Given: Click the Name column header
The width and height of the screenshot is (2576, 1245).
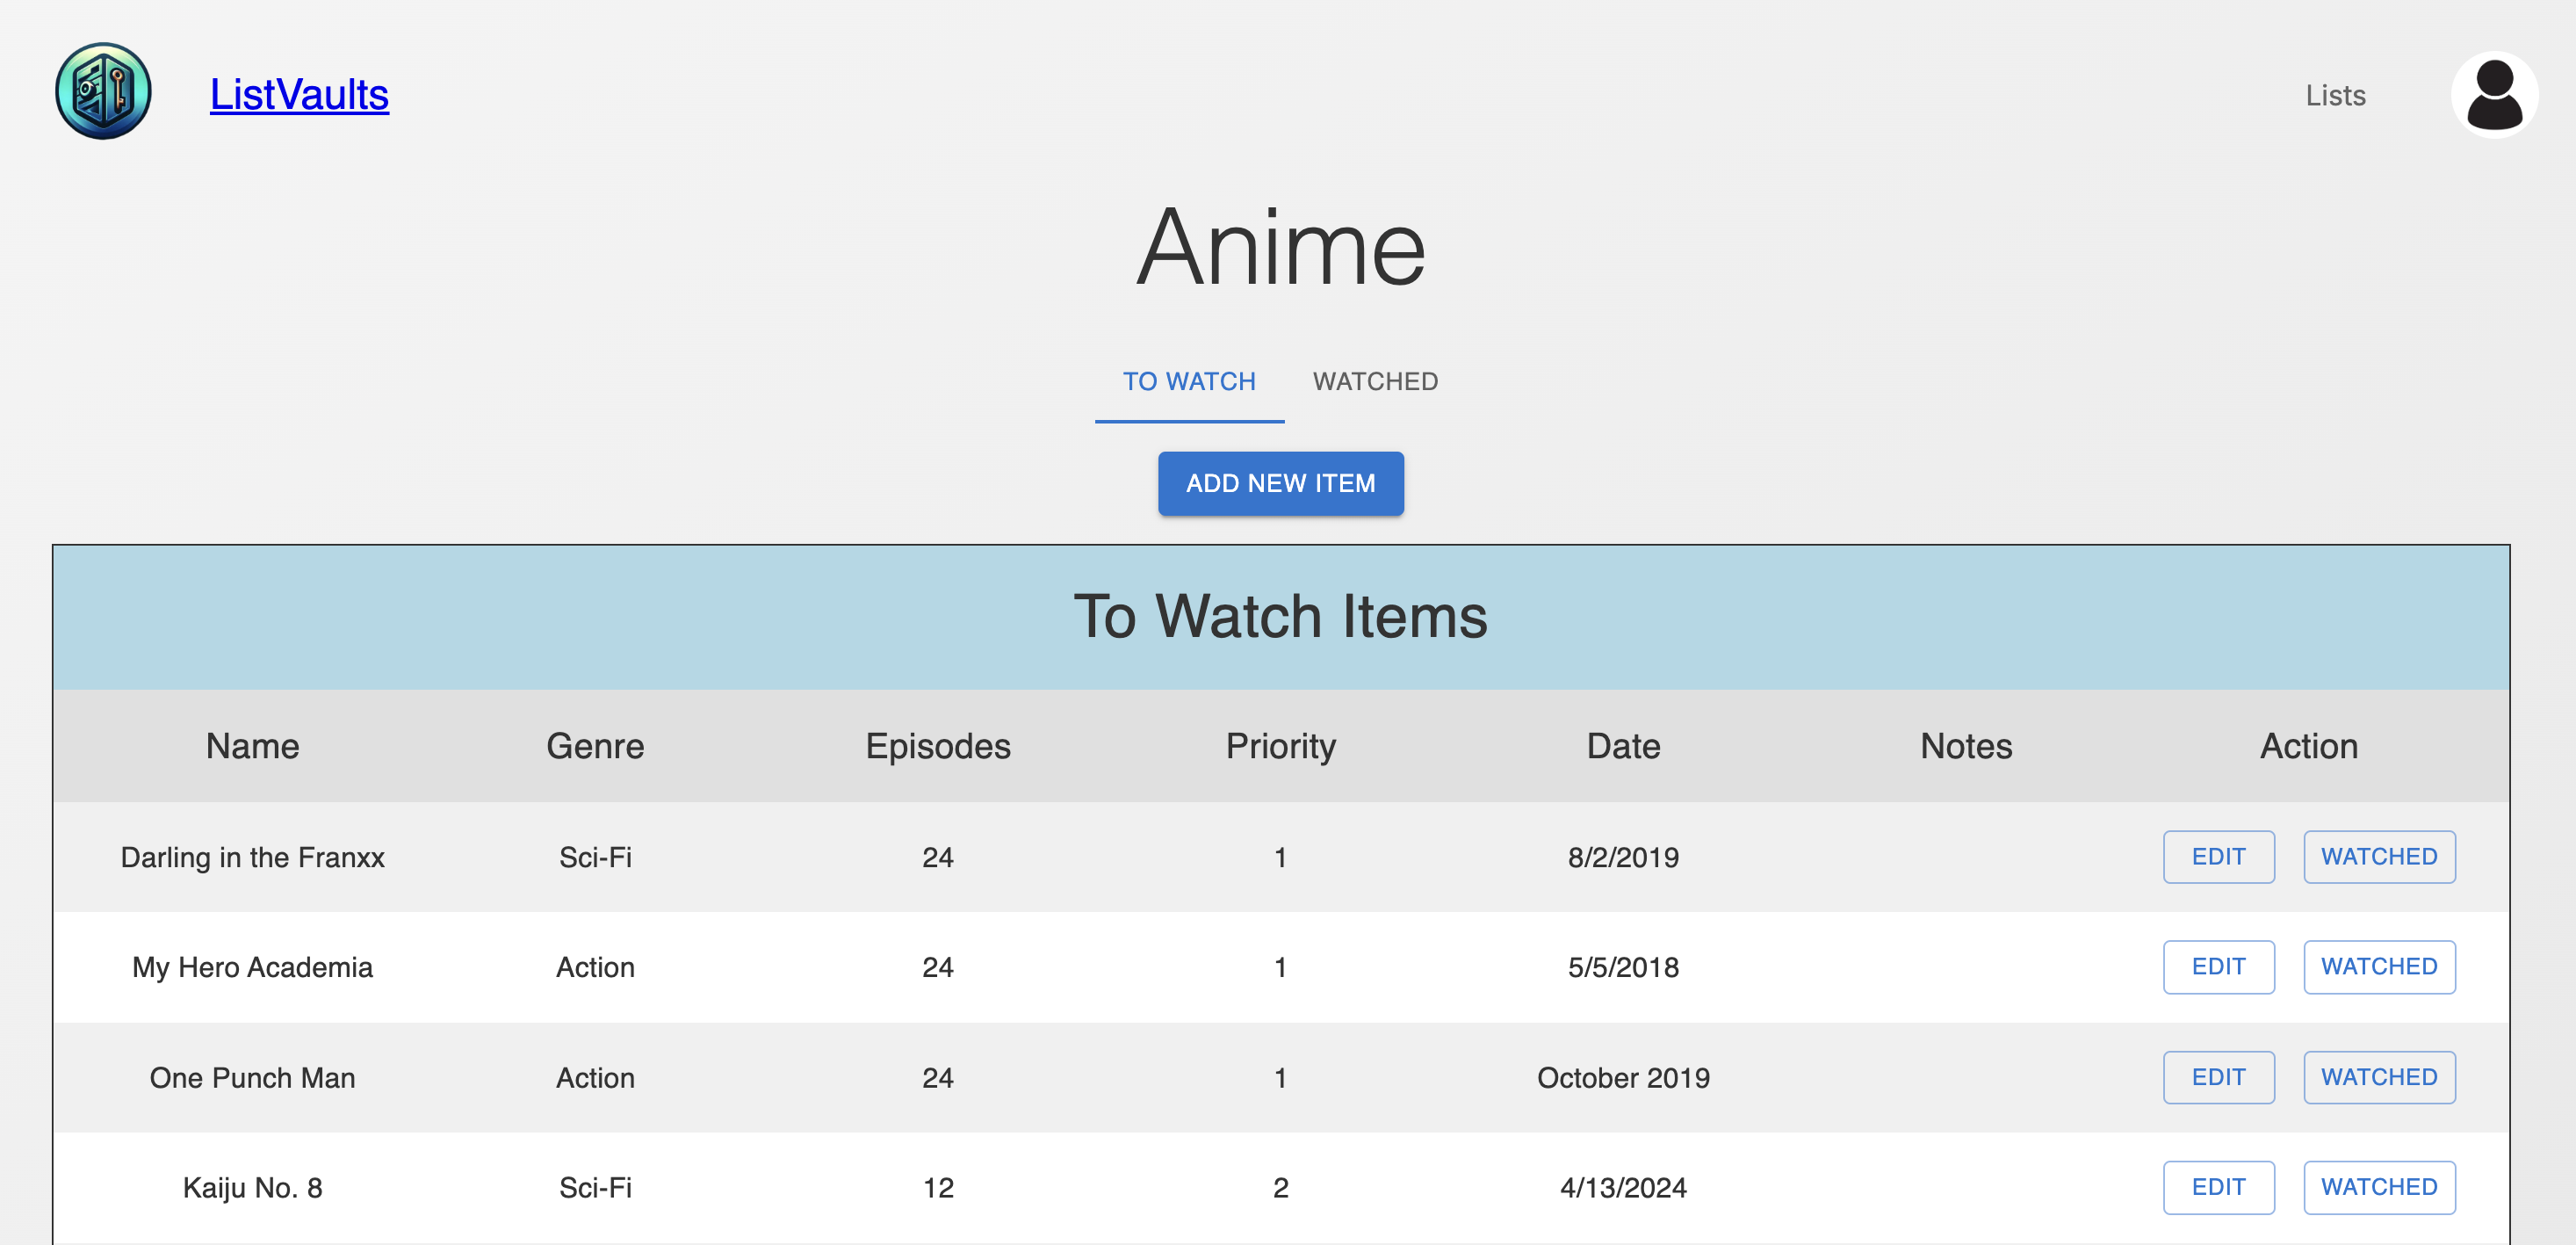Looking at the screenshot, I should tap(252, 746).
